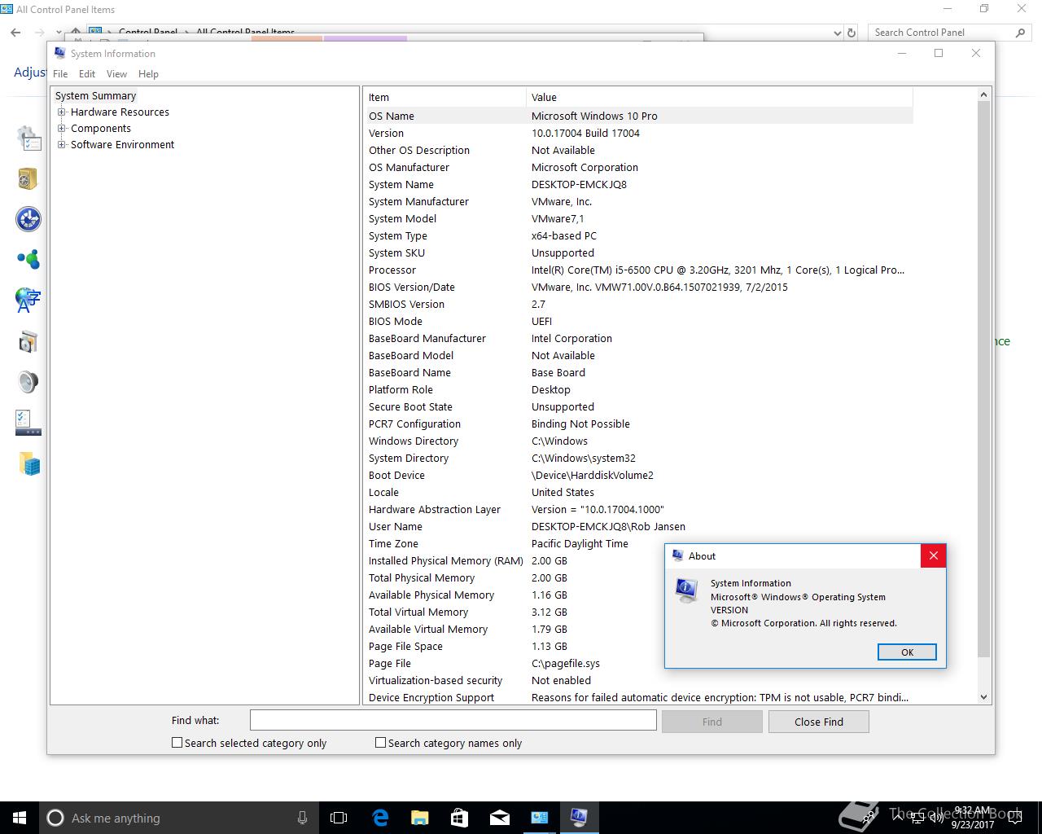Screen dimensions: 1042x834
Task: Open the checklist taskbar Control Panel icon
Action: point(28,423)
